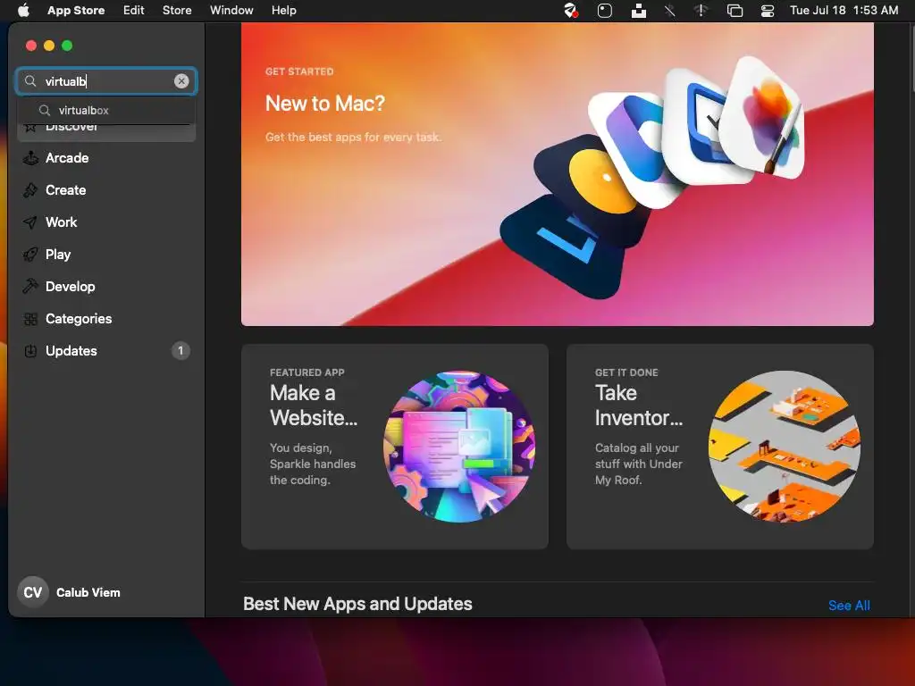
Task: Click See All for Best New Apps
Action: [x=849, y=606]
